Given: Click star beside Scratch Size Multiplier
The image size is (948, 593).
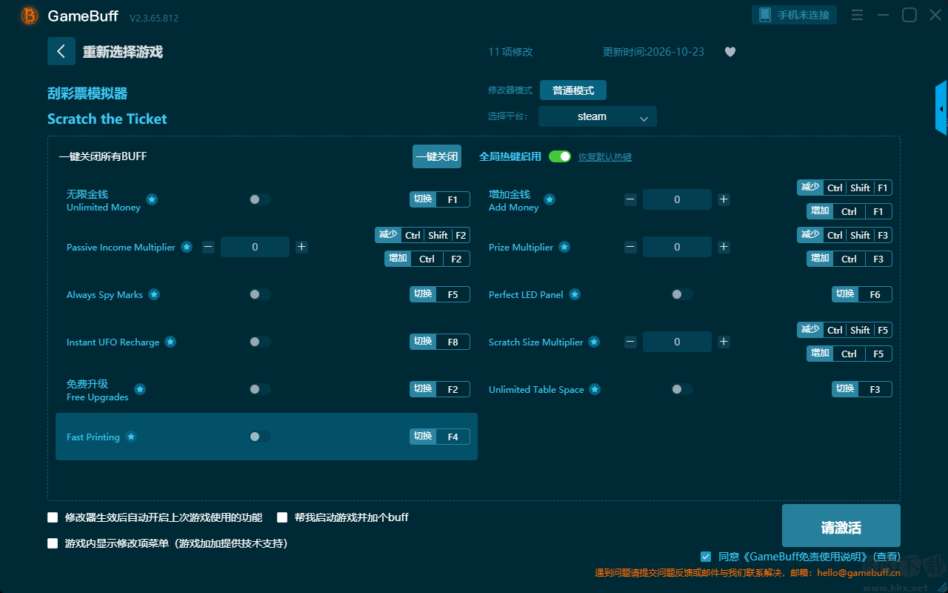Looking at the screenshot, I should 594,342.
